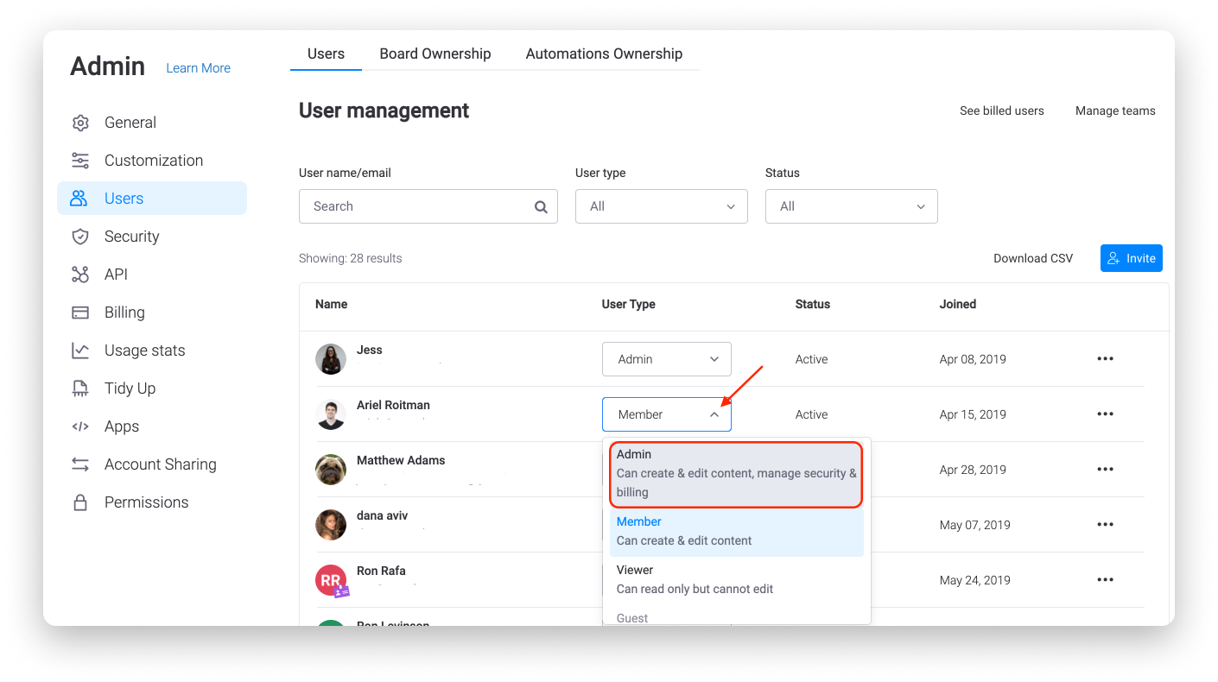Click join date Apr 08, 2019
The height and width of the screenshot is (682, 1218).
[x=973, y=359]
